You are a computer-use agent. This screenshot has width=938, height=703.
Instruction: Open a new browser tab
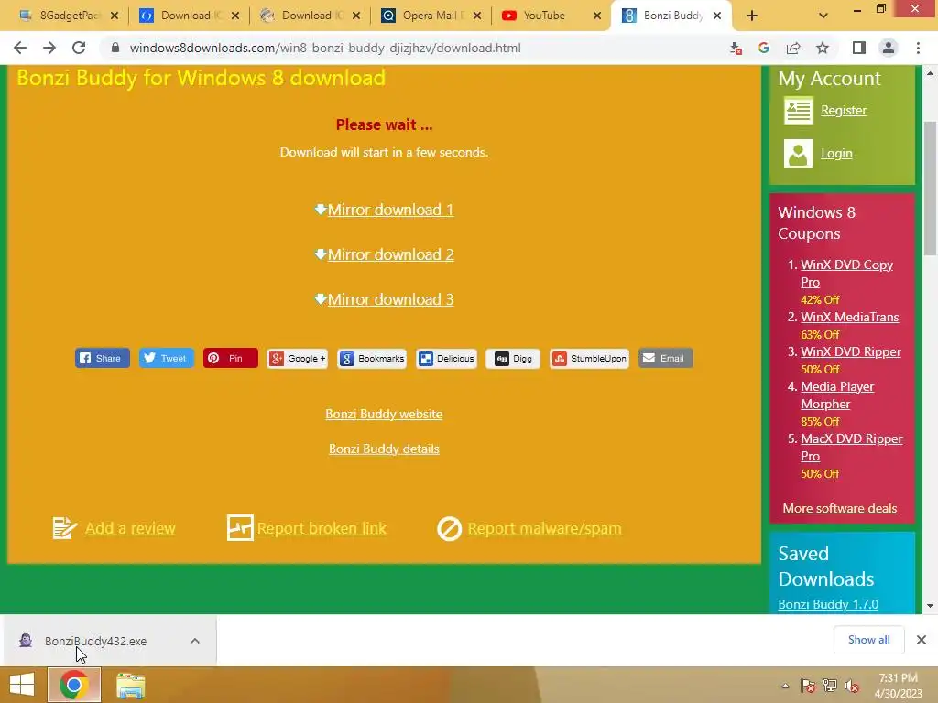(x=752, y=16)
